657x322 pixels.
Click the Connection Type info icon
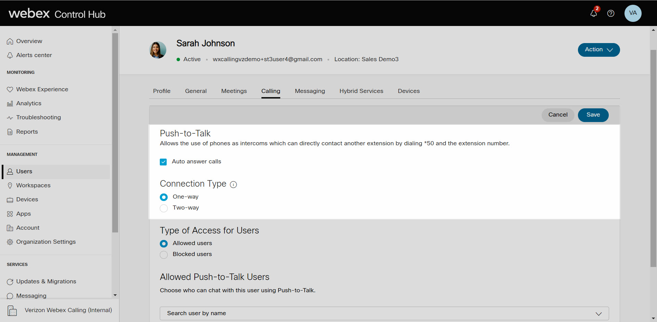233,185
